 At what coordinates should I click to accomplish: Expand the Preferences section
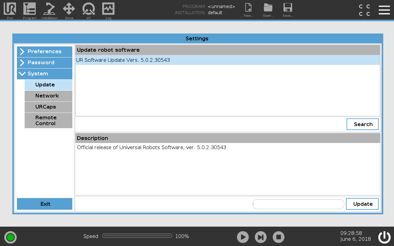(x=45, y=52)
